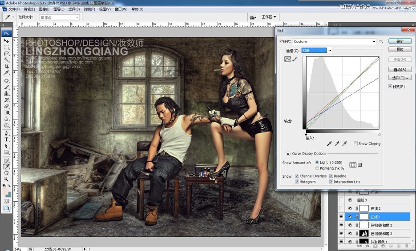416x251 pixels.
Task: Collapse the Curve Display Options section
Action: click(x=288, y=154)
